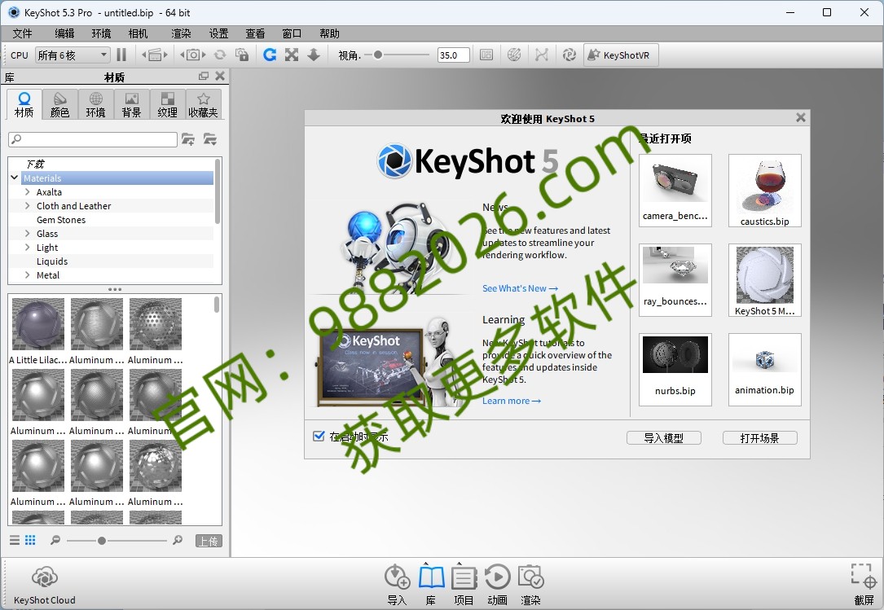Switch to the 颜色 library tab
This screenshot has height=610, width=884.
[x=59, y=104]
